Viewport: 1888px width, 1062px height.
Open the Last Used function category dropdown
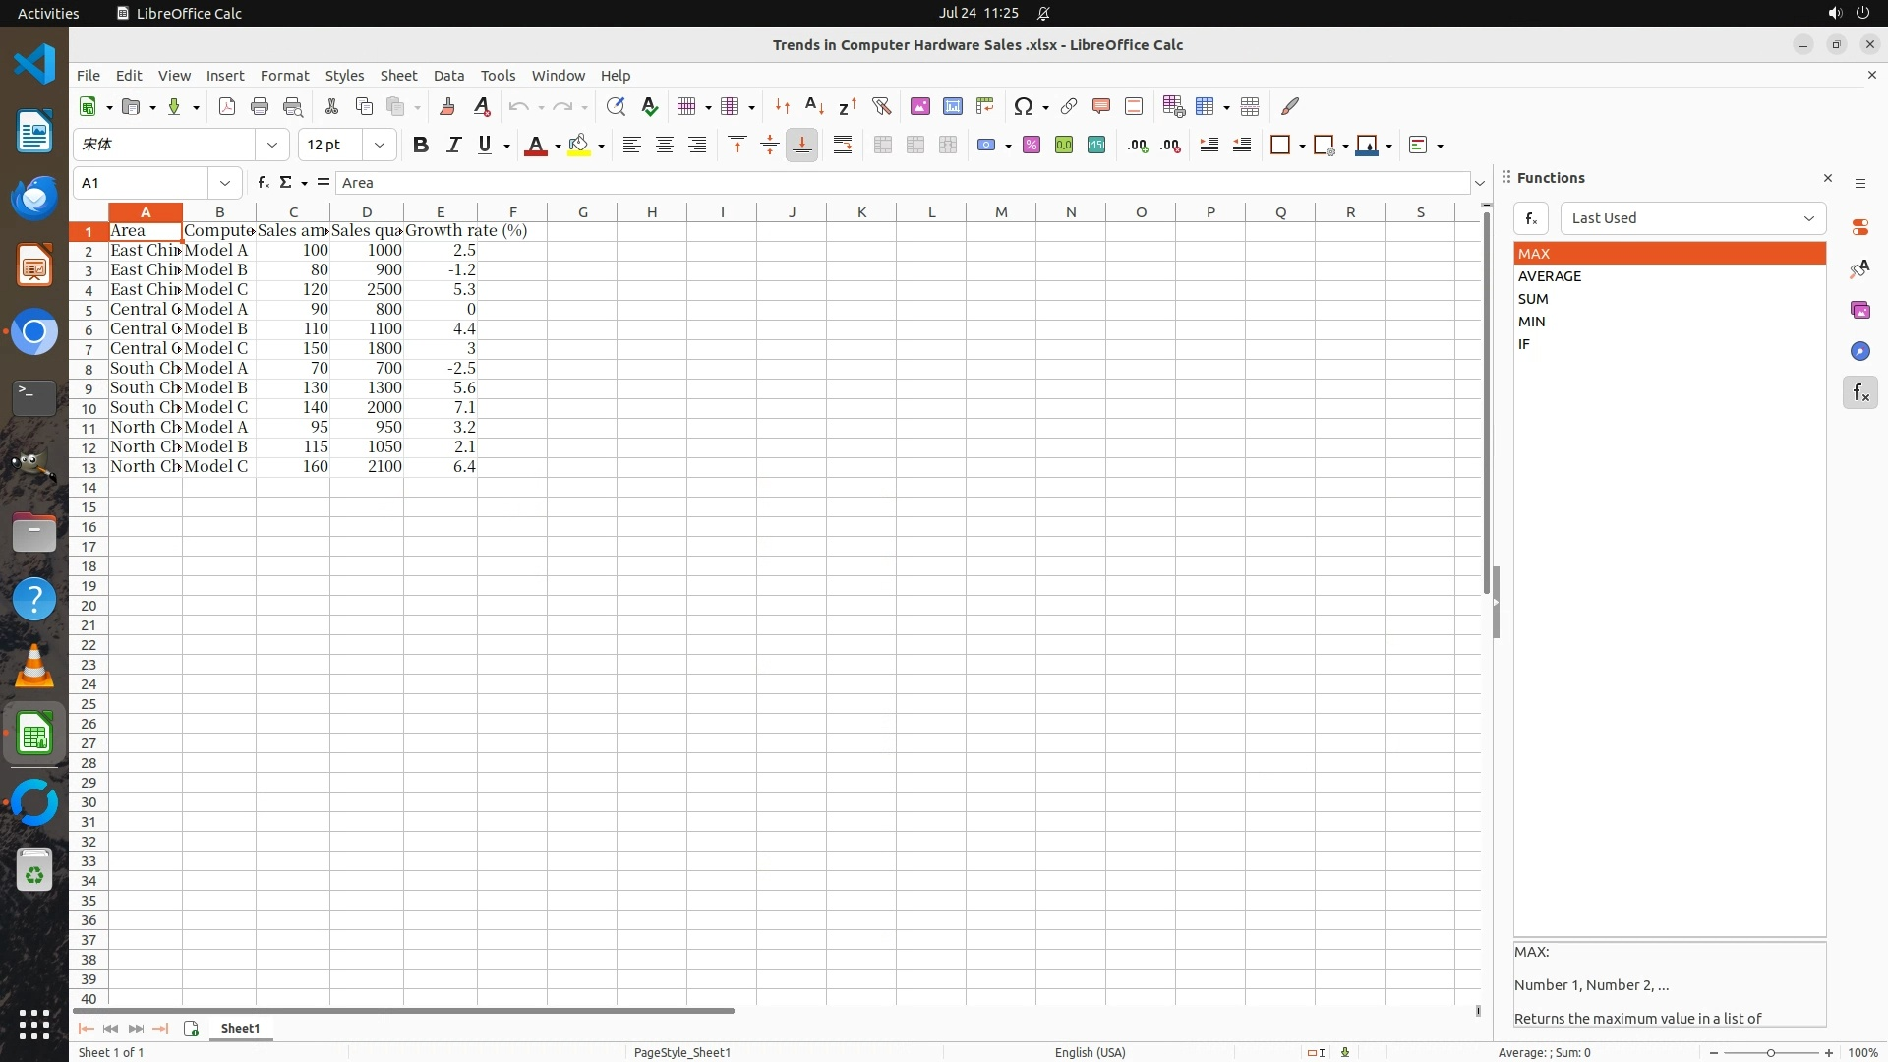click(x=1692, y=218)
